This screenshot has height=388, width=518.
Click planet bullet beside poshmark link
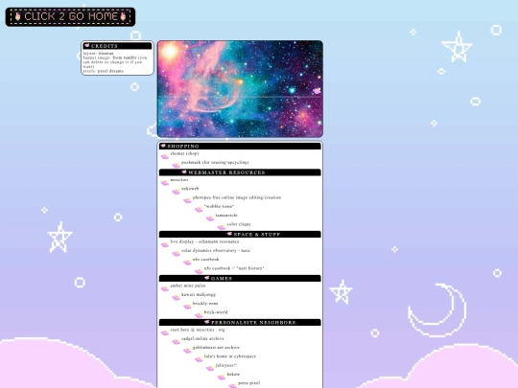[177, 165]
